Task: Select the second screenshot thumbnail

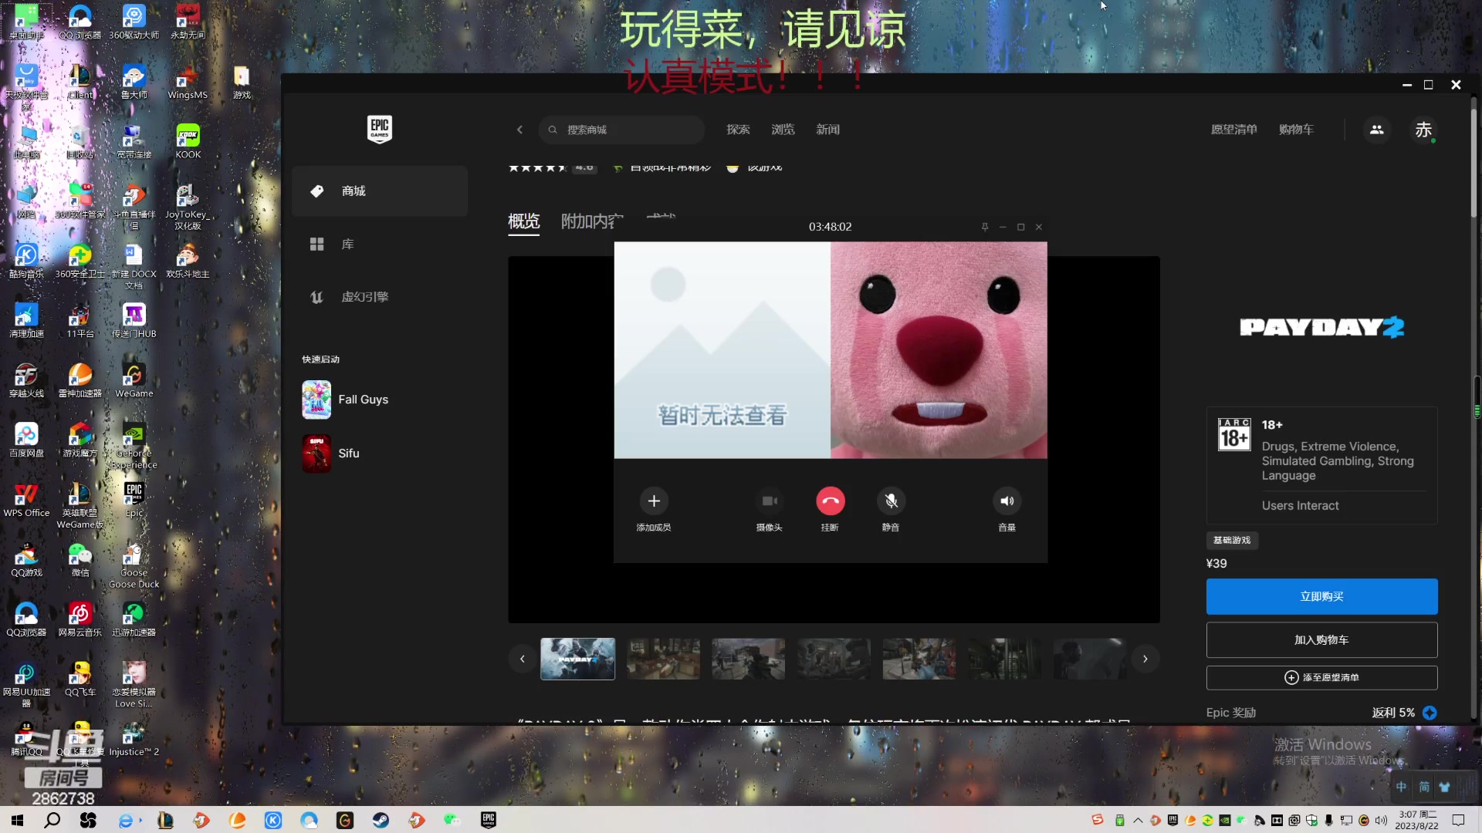Action: pos(663,659)
